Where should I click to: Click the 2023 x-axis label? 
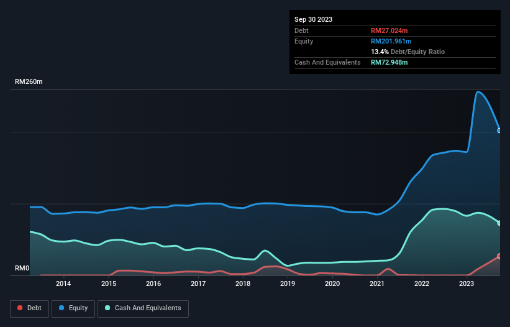(467, 283)
